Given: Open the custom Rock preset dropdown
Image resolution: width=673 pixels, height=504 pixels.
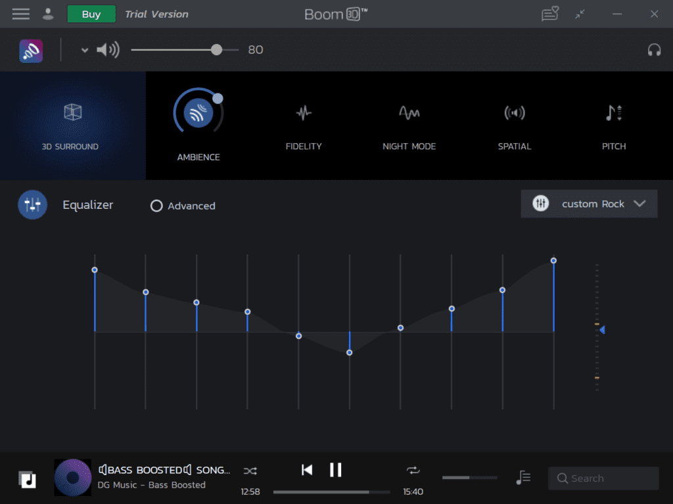Looking at the screenshot, I should tap(589, 204).
